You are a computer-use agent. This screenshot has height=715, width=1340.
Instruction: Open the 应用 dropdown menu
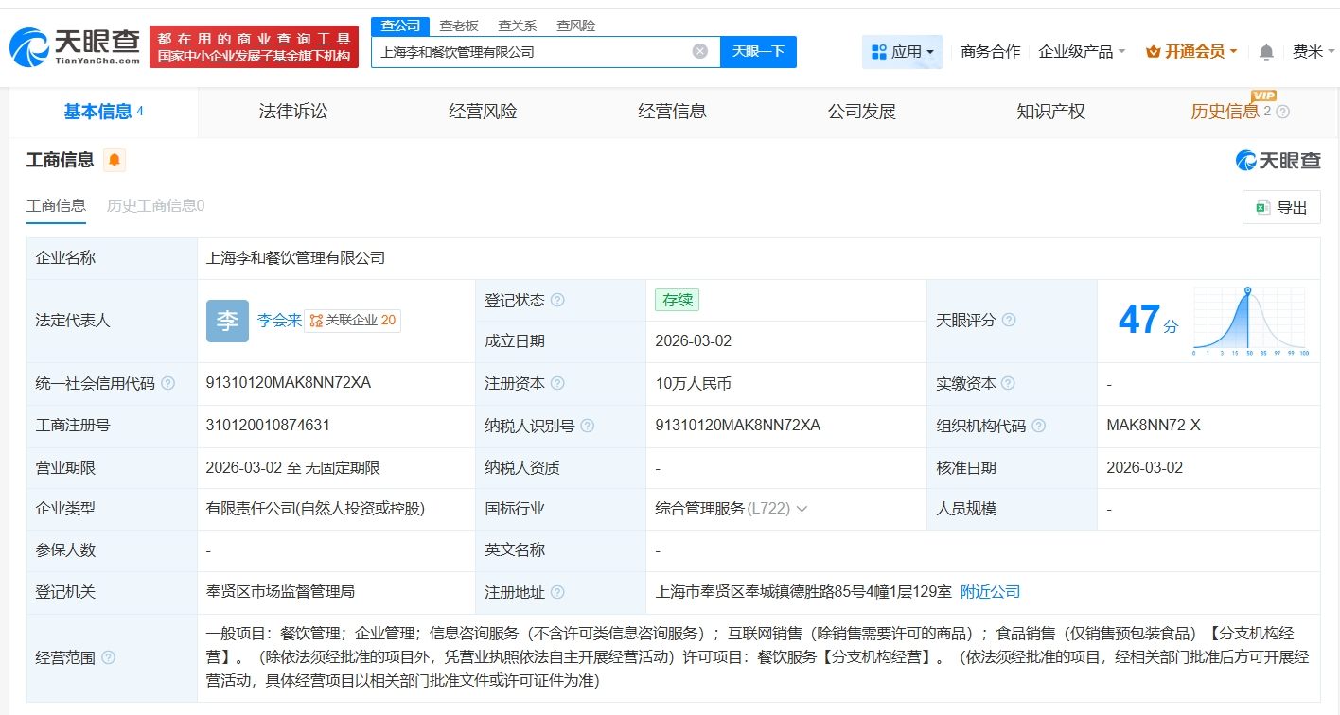[903, 52]
